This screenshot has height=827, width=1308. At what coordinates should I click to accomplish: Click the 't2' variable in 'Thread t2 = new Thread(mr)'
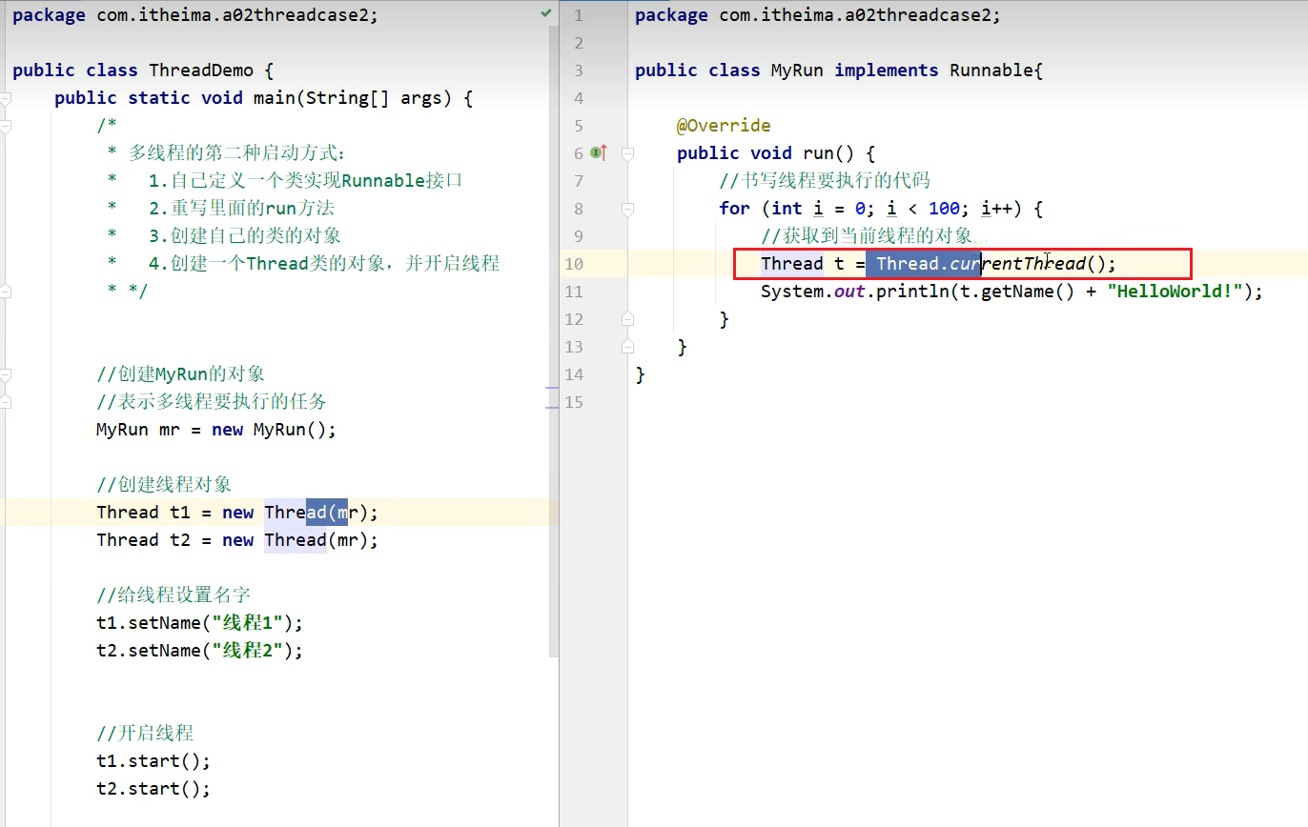[180, 540]
